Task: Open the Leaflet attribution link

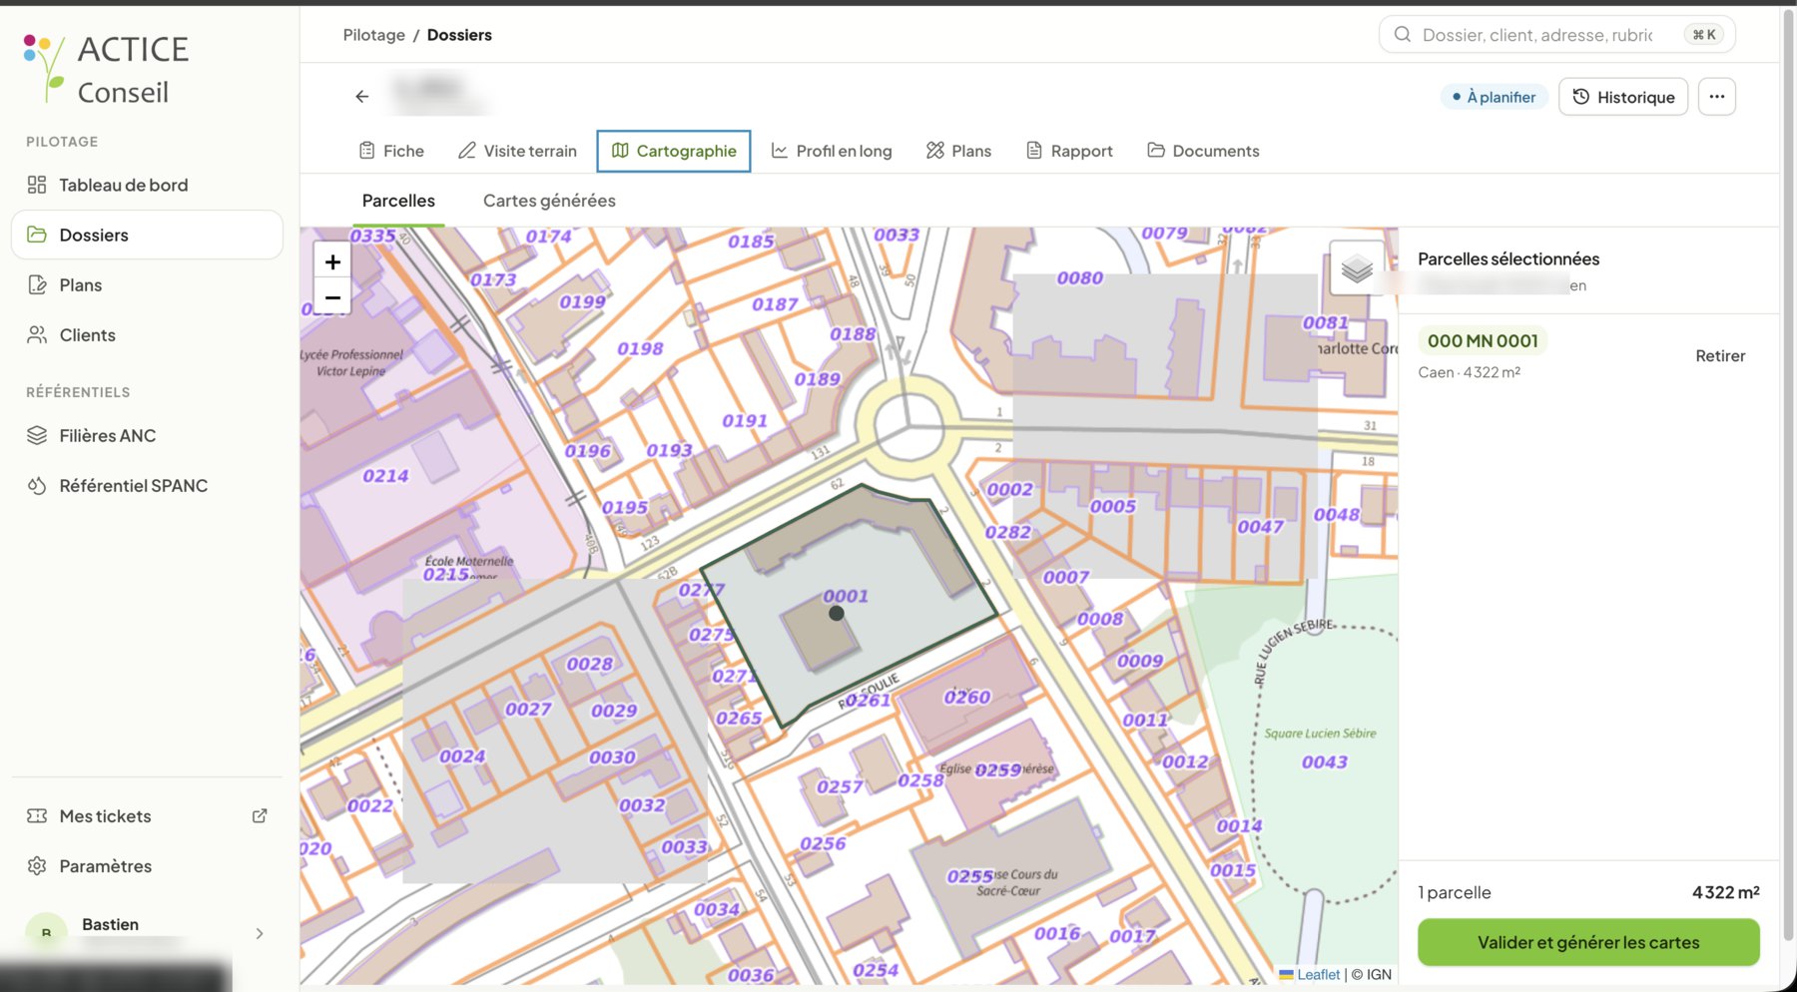Action: pyautogui.click(x=1318, y=975)
